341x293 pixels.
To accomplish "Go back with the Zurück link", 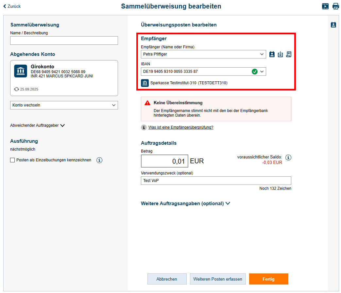I will [x=12, y=6].
